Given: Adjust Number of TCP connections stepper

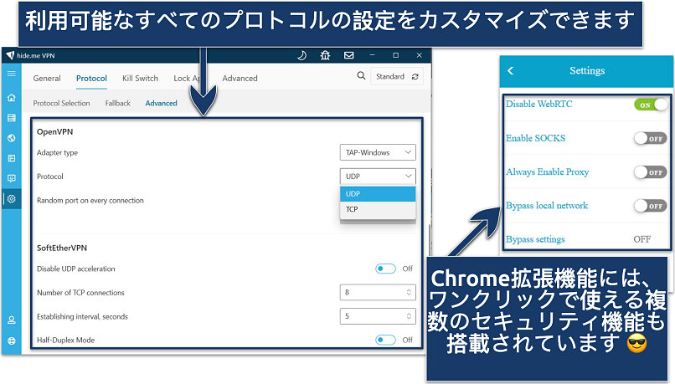Looking at the screenshot, I should click(x=409, y=293).
